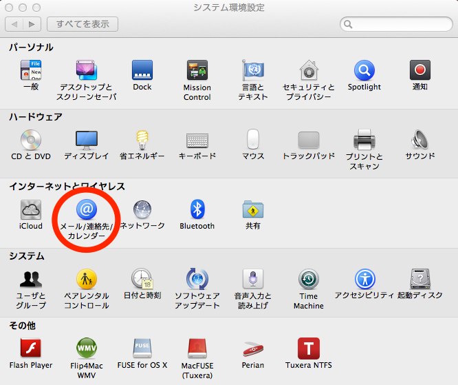Click the すべてを表示 (Show All) button
This screenshot has height=385, width=458.
pos(83,24)
